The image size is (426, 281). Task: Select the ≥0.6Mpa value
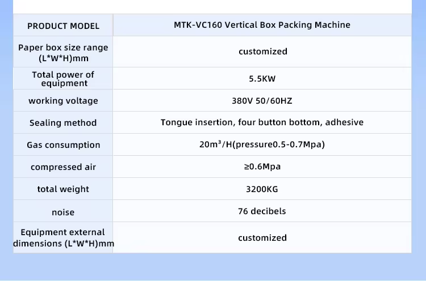(x=262, y=167)
